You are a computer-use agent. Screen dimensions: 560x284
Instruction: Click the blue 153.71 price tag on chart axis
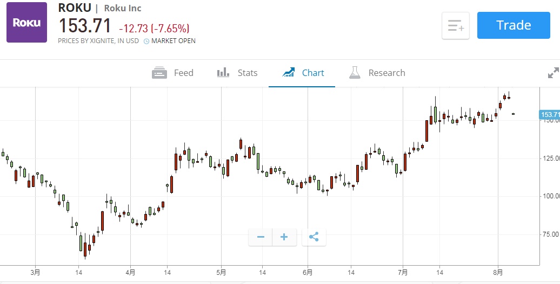coord(549,114)
